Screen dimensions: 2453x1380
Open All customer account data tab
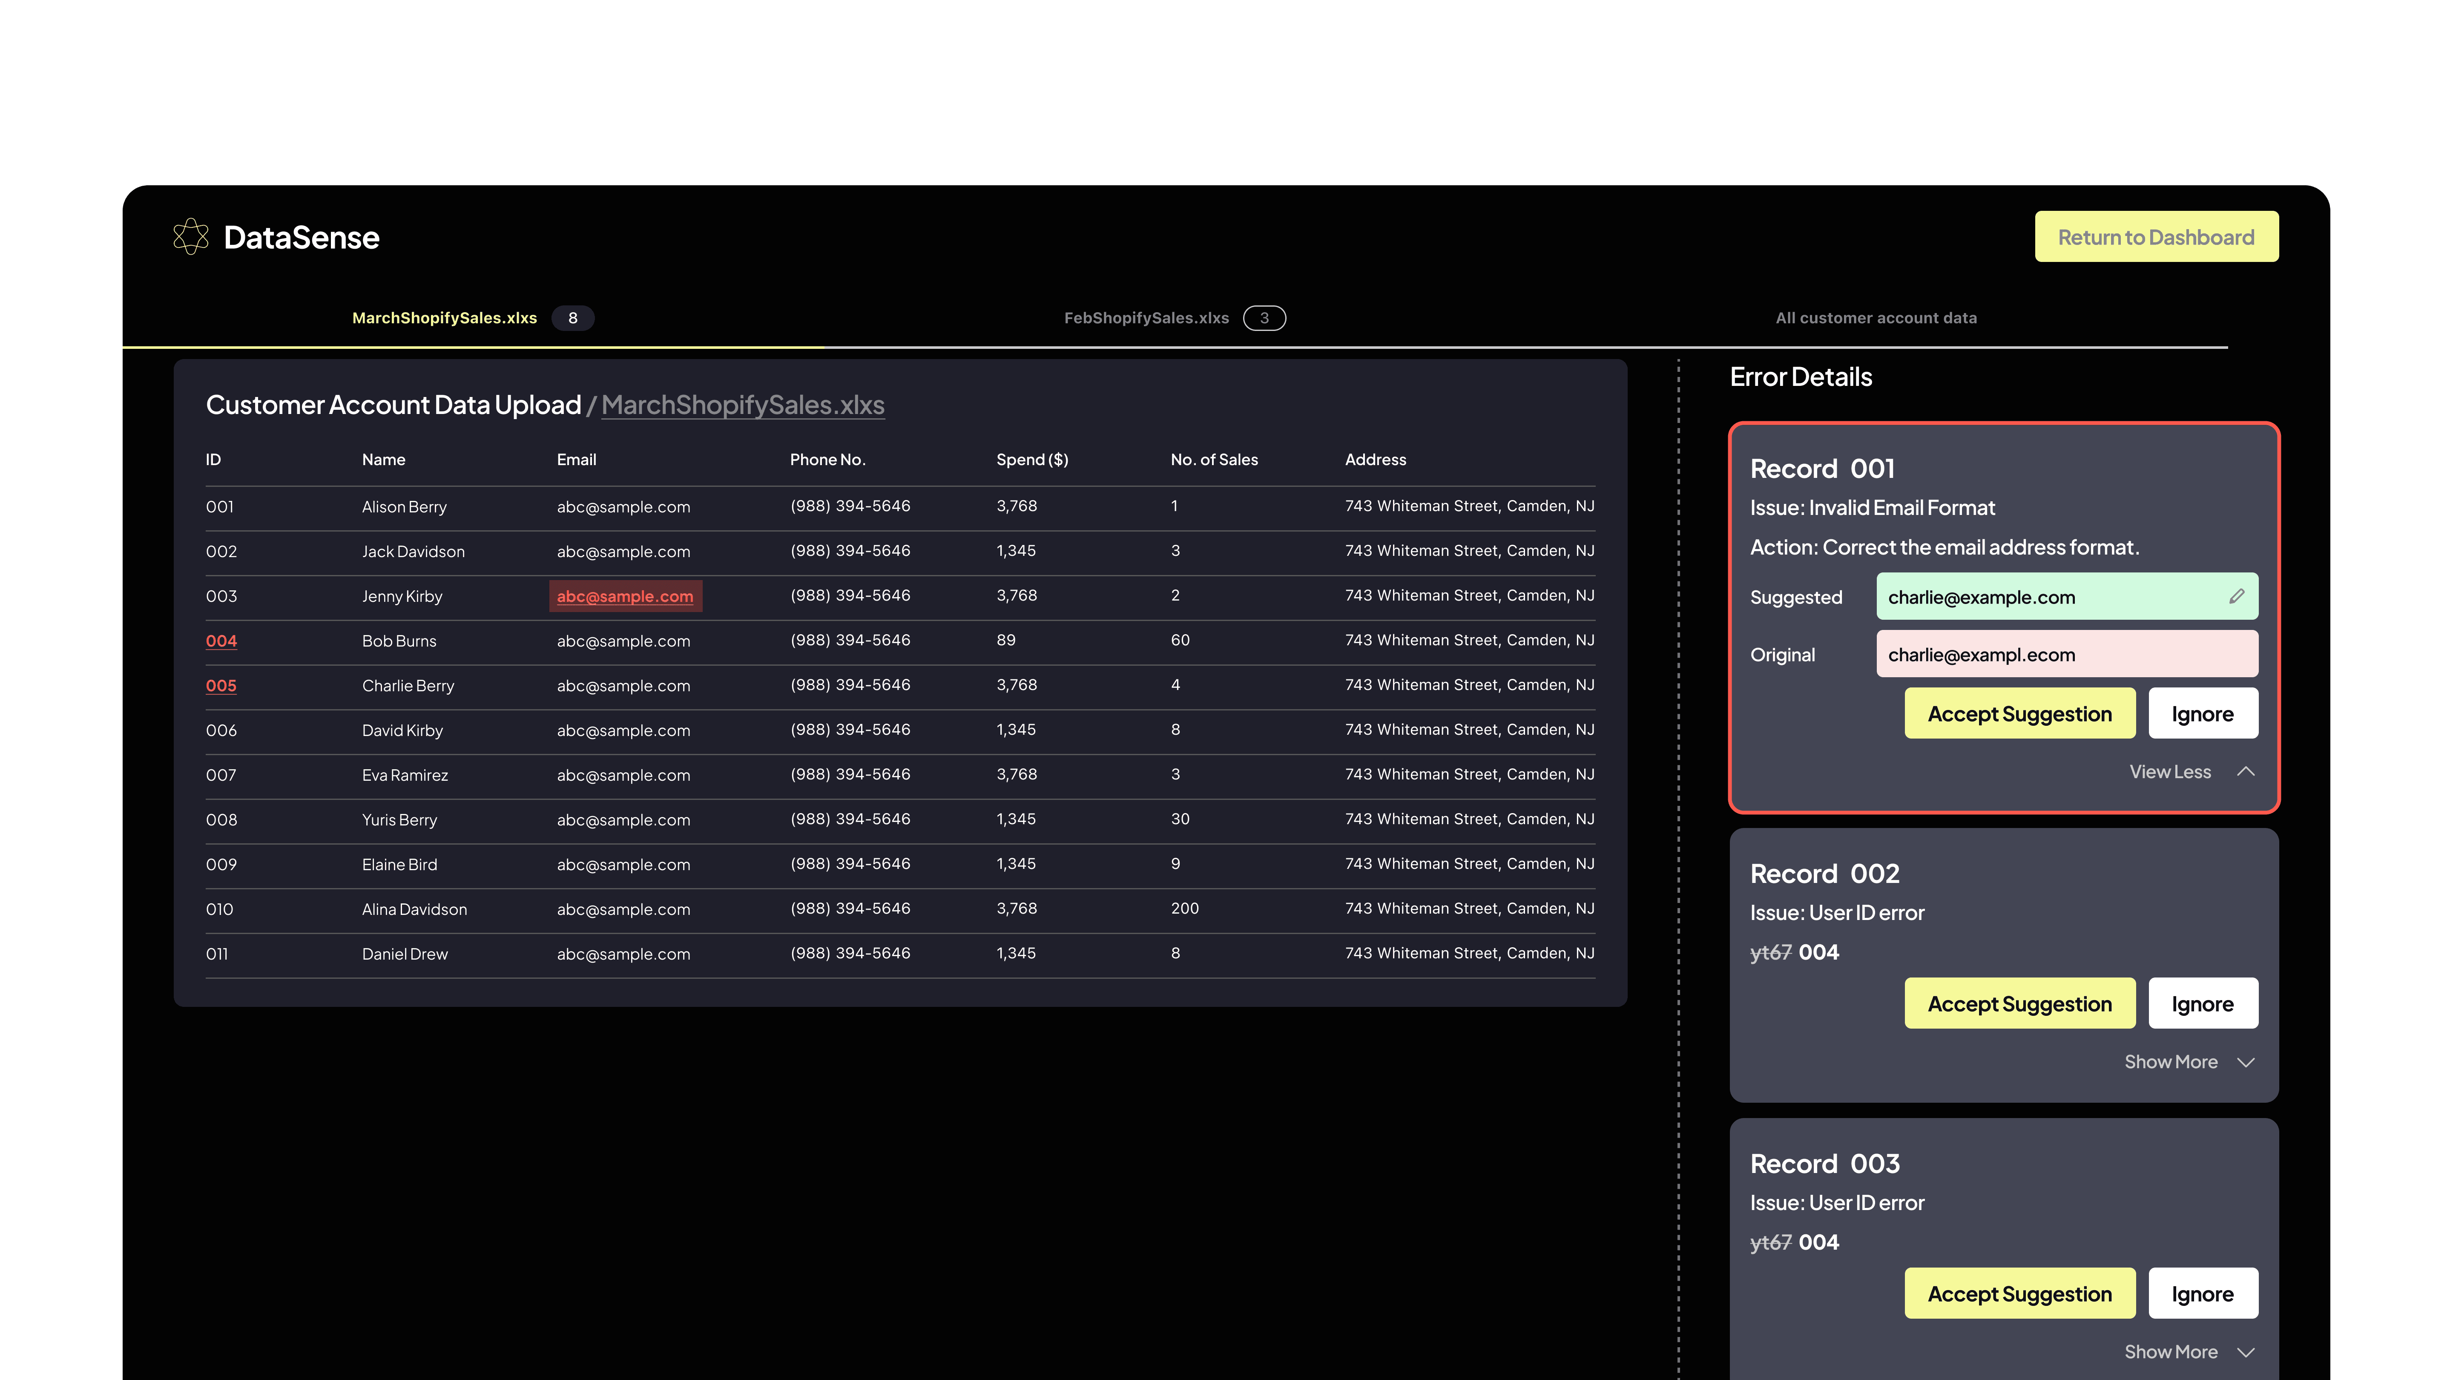(1876, 318)
